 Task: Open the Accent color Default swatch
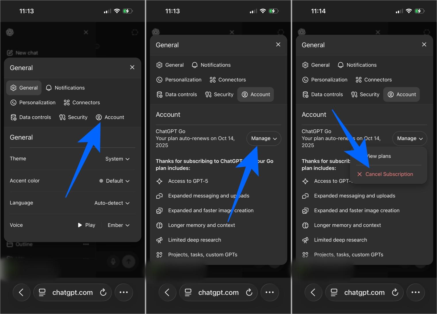point(114,181)
